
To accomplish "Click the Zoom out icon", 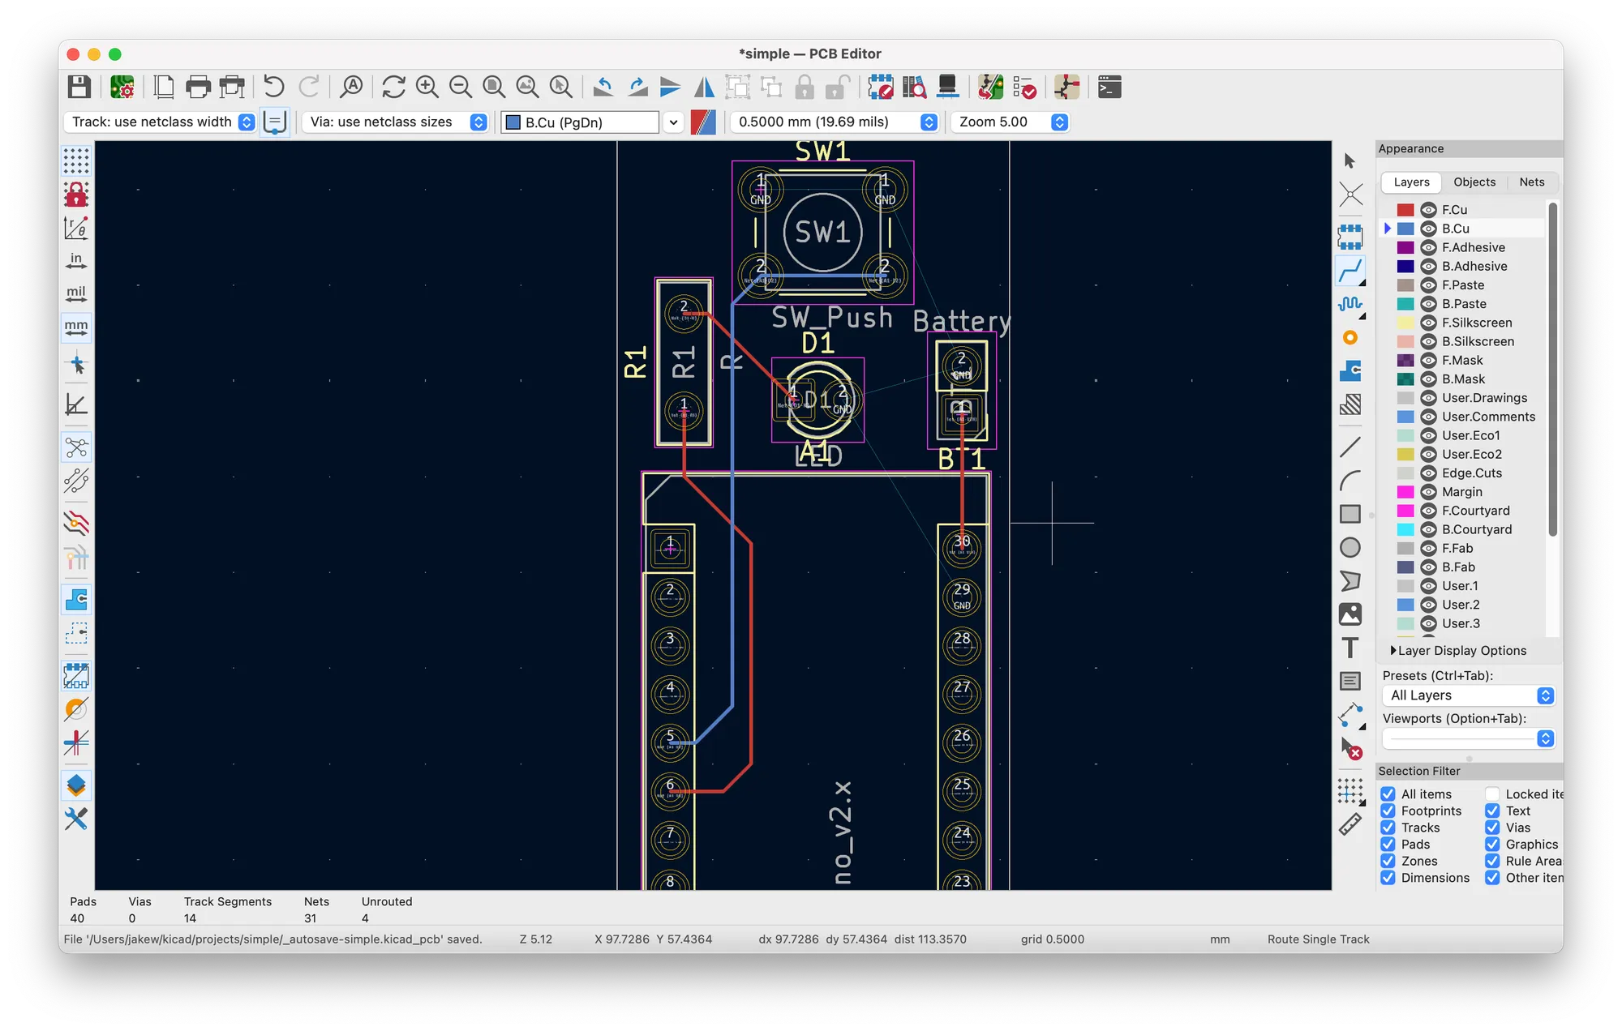I will click(x=461, y=87).
